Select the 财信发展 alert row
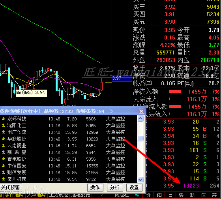Image resolution: width=221 pixels, height=199 pixels. tap(68, 173)
